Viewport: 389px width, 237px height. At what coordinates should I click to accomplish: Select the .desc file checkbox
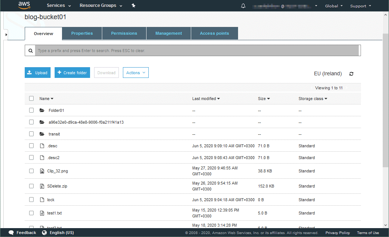point(31,145)
